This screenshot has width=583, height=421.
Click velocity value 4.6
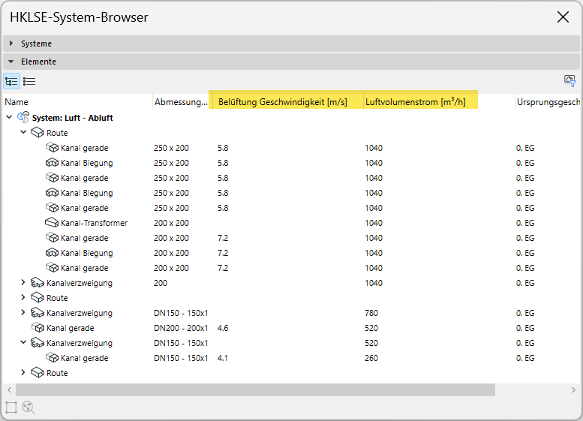223,328
